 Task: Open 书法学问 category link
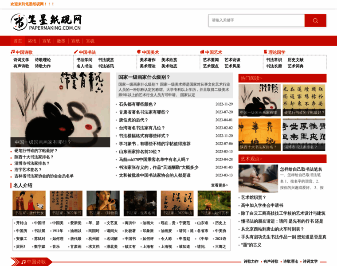84,60
